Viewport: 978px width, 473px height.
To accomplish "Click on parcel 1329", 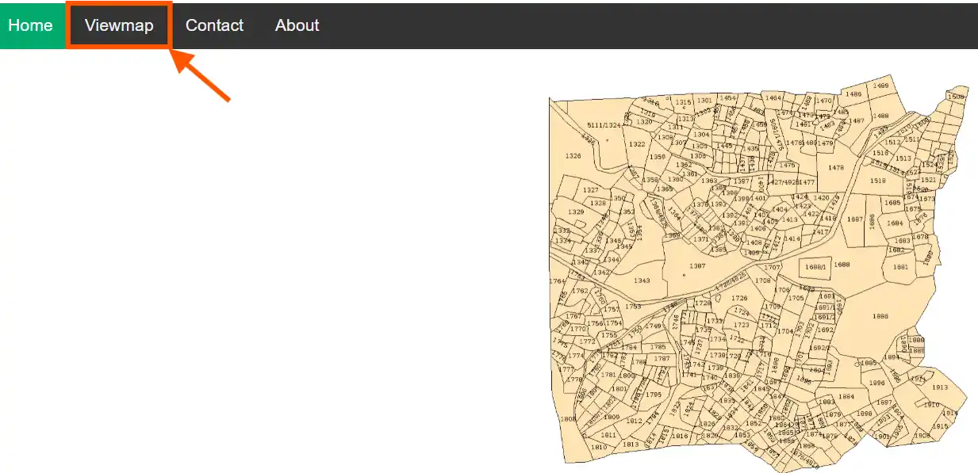I will (576, 212).
